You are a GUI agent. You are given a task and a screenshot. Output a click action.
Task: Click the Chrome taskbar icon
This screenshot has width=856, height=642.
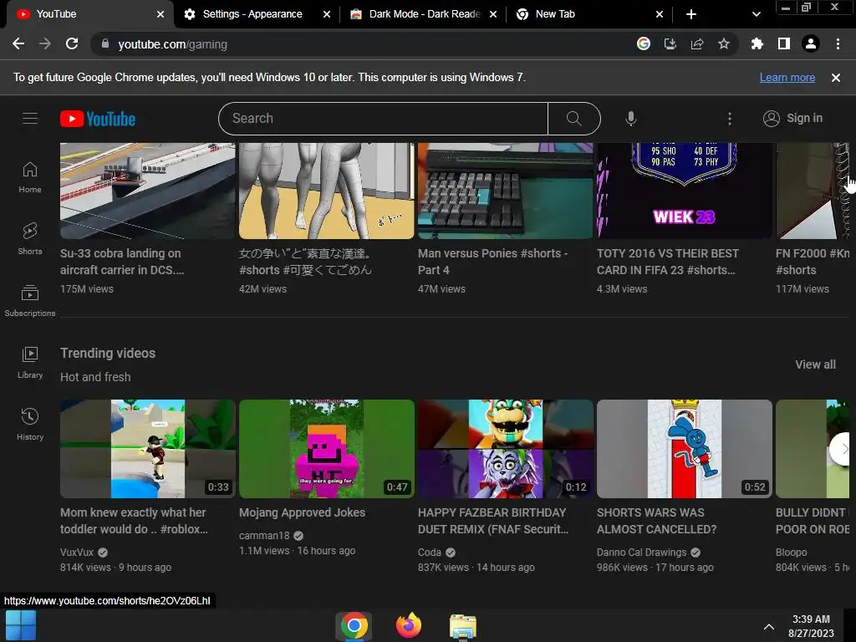click(x=354, y=625)
